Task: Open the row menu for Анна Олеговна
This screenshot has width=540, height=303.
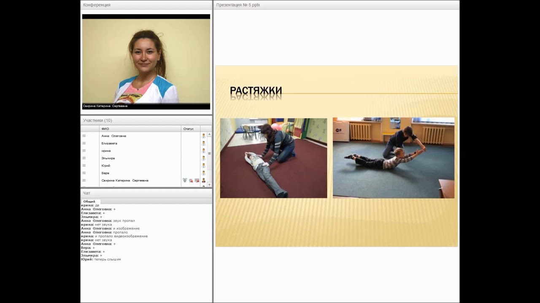Action: [84, 136]
